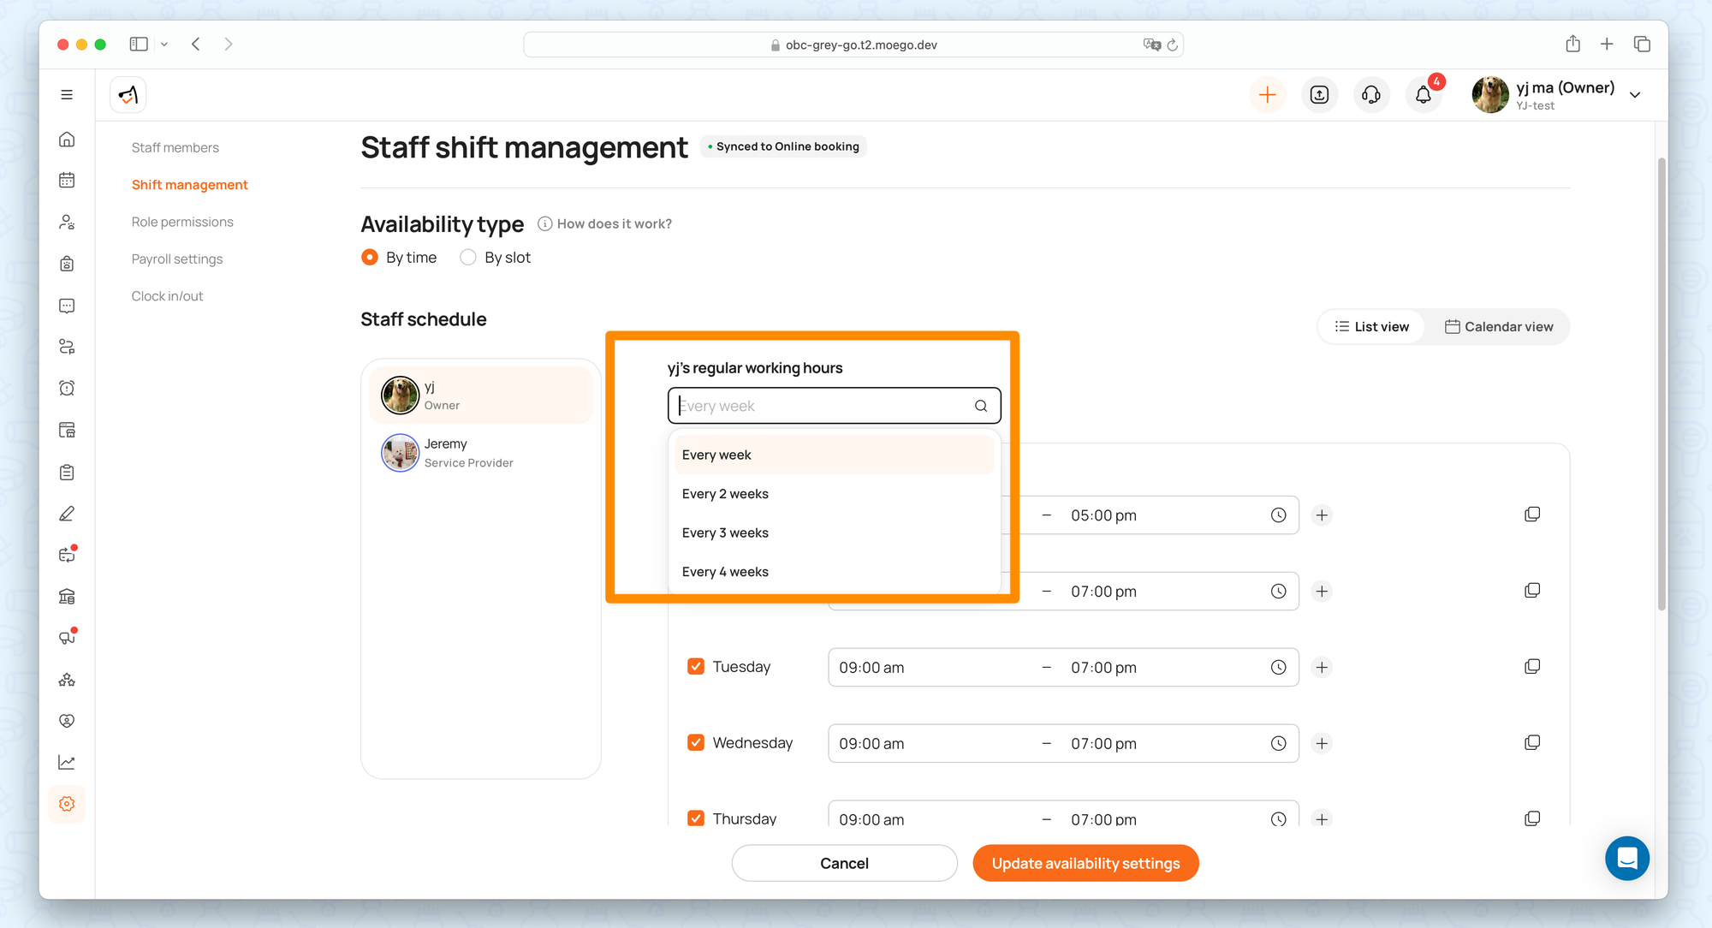Click the orange plus create button
Screen dimensions: 1712x928
[1268, 95]
